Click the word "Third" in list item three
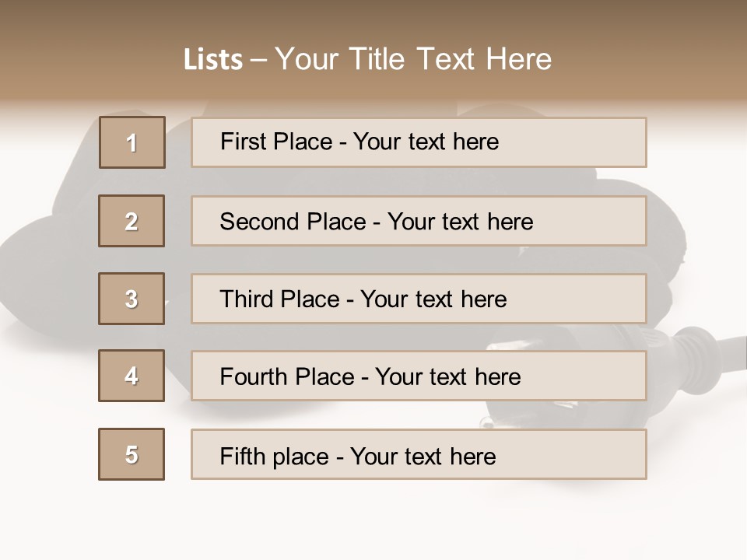 (246, 299)
